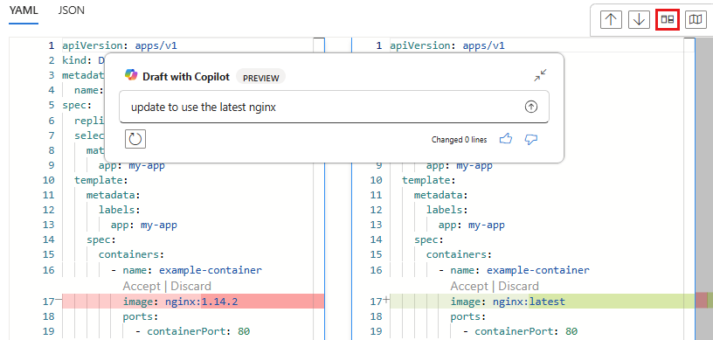Click 'Changed 0 lines' text
Image resolution: width=713 pixels, height=340 pixels.
pos(460,140)
